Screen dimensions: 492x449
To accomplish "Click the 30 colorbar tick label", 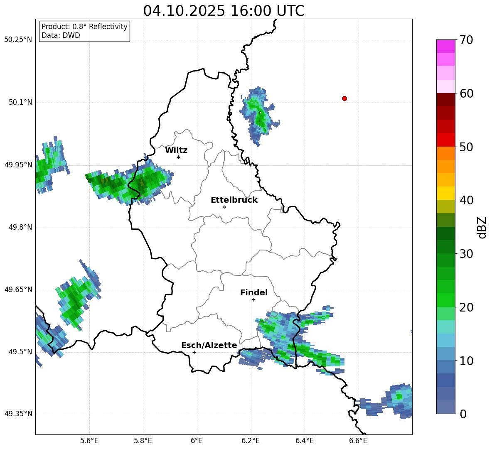I will pyautogui.click(x=466, y=254).
